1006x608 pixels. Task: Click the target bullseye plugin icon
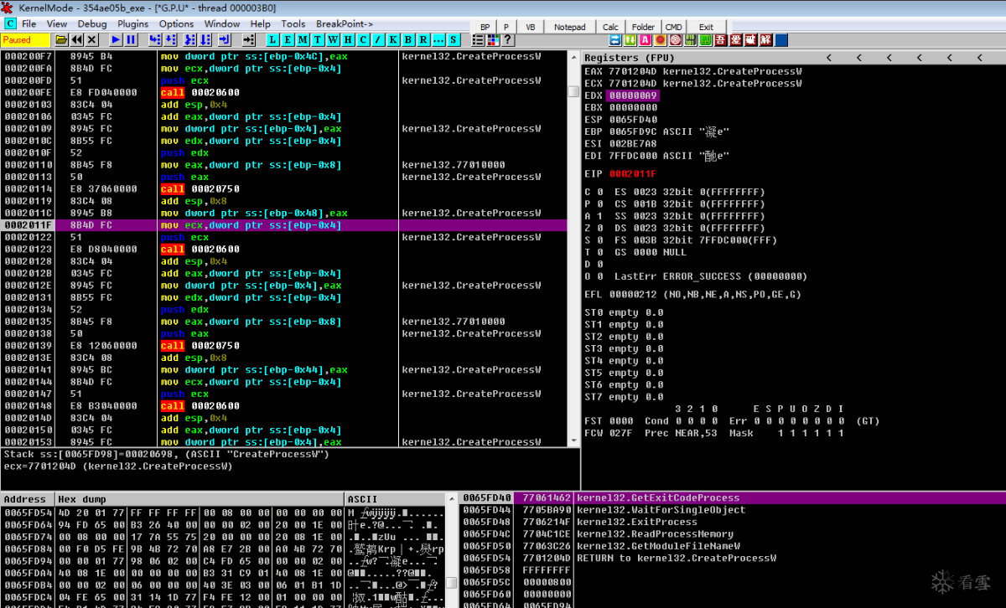point(675,39)
